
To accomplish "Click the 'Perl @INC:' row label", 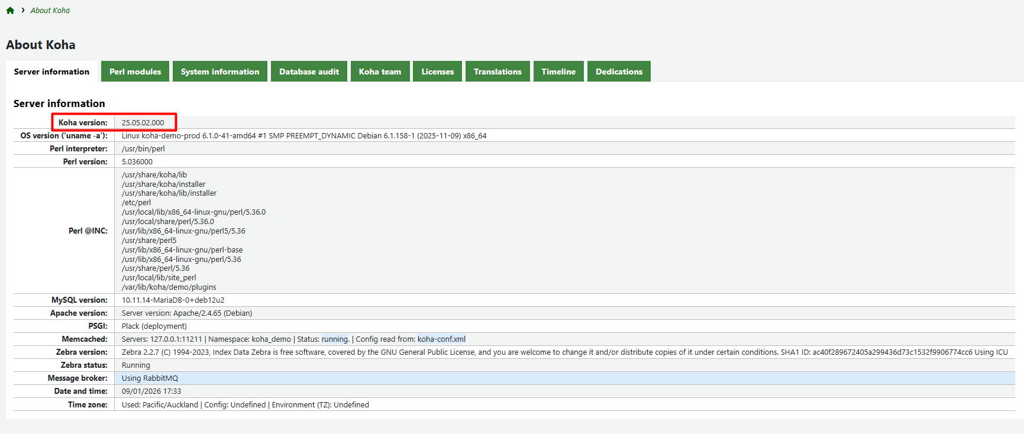I will pyautogui.click(x=88, y=231).
